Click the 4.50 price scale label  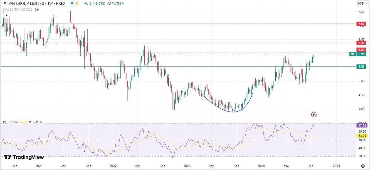(361, 95)
